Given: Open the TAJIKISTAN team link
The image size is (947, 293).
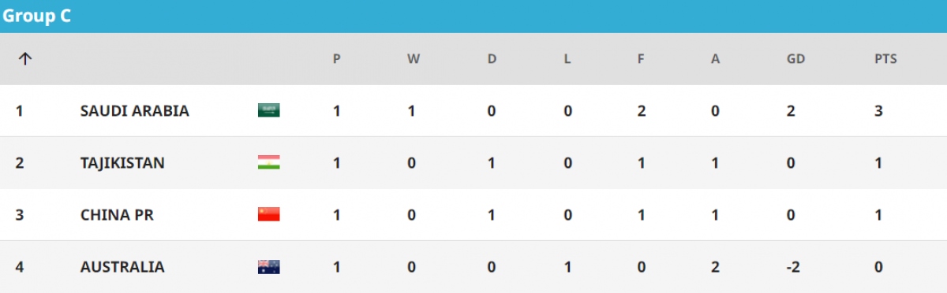Looking at the screenshot, I should pyautogui.click(x=122, y=163).
